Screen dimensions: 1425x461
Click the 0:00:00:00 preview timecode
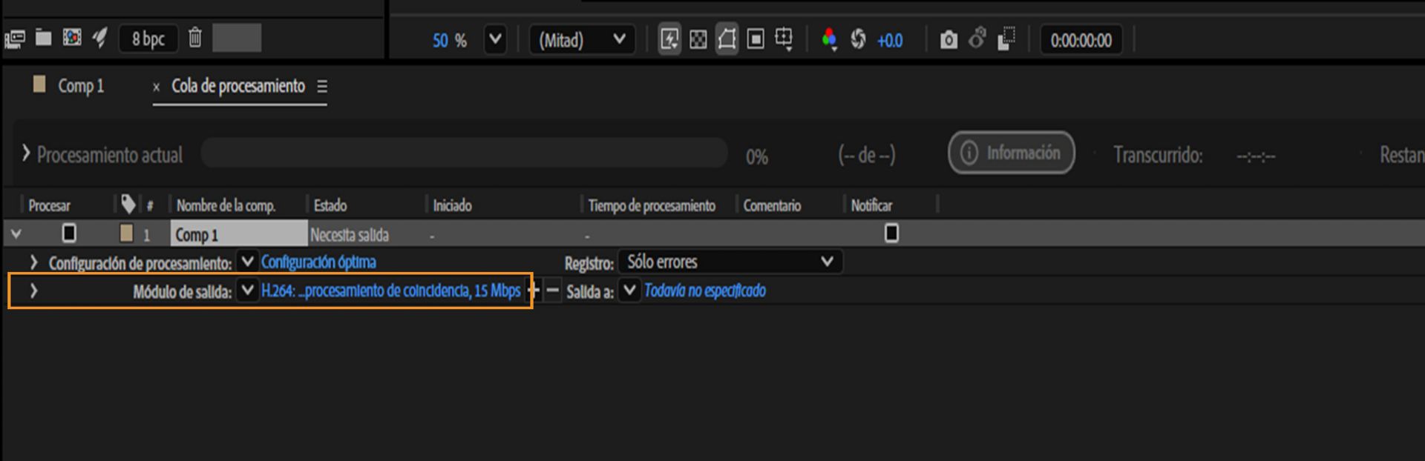pyautogui.click(x=1081, y=41)
